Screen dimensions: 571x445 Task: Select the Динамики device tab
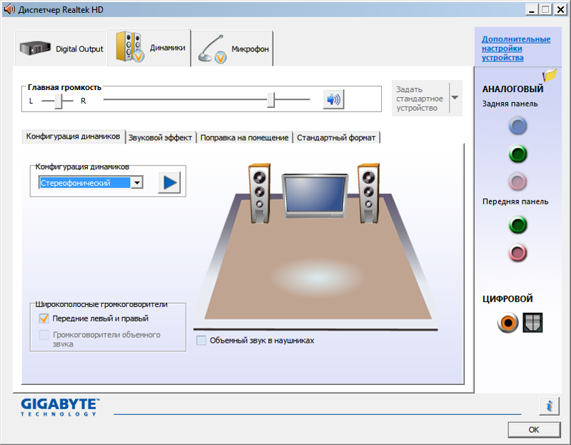coord(149,48)
